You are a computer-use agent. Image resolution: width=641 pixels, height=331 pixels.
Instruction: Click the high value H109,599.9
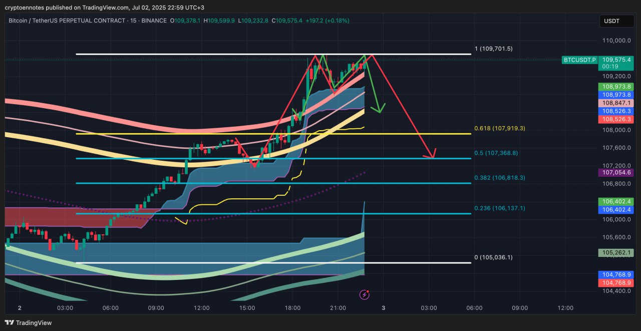coord(219,21)
